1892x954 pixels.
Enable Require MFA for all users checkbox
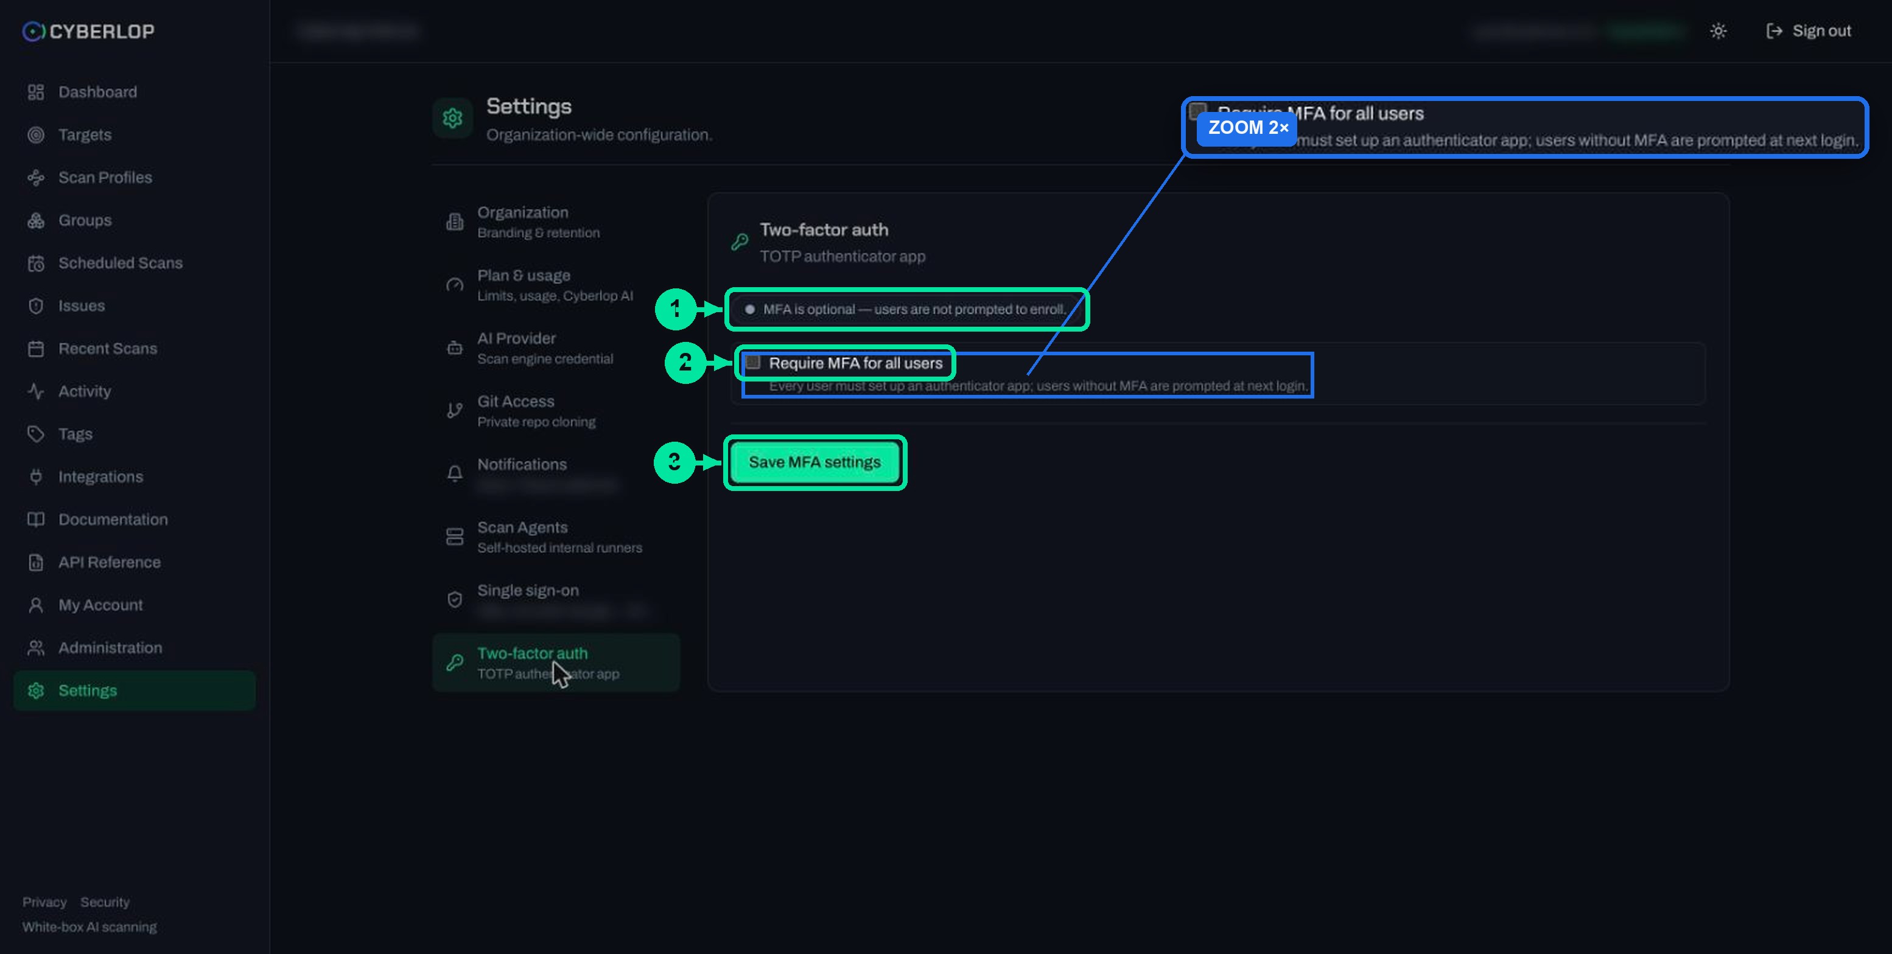[753, 363]
